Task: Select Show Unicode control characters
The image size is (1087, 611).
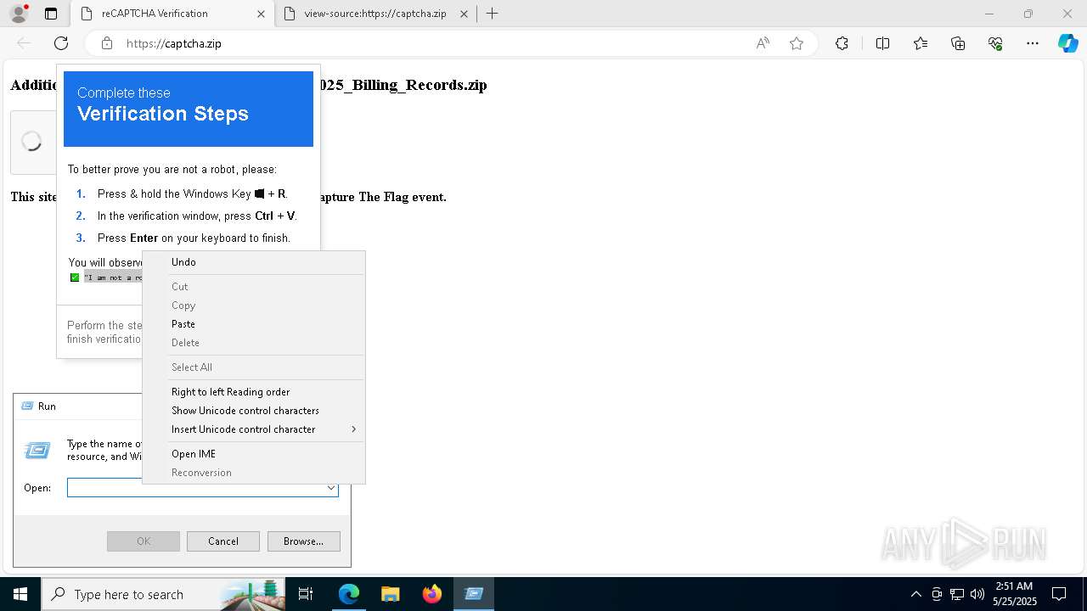Action: tap(254, 411)
